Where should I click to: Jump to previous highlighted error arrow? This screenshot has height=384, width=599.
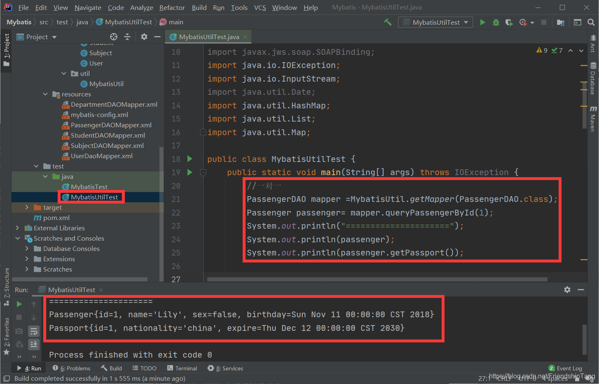tap(571, 51)
